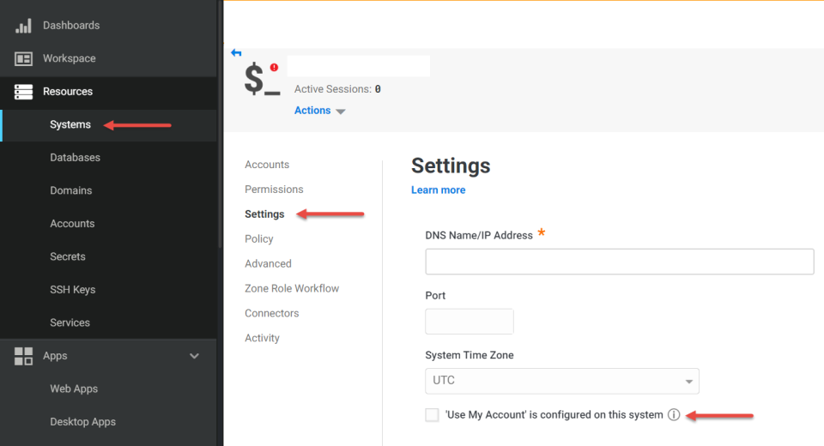This screenshot has width=824, height=446.
Task: Click the DNS Name/IP Address field
Action: tap(619, 262)
